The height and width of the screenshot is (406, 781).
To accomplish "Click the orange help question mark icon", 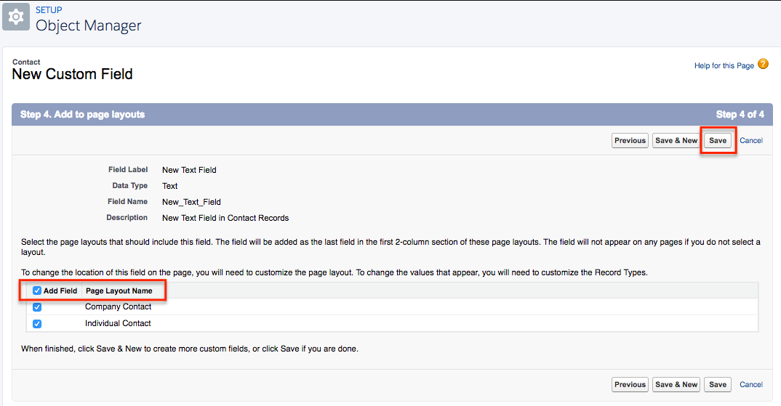I will click(x=763, y=65).
